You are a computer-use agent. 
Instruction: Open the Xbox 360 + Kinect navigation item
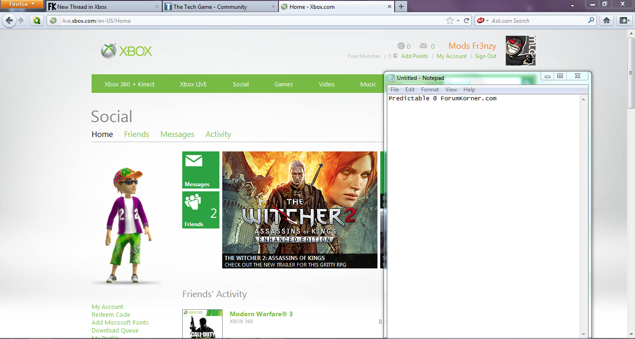point(129,84)
